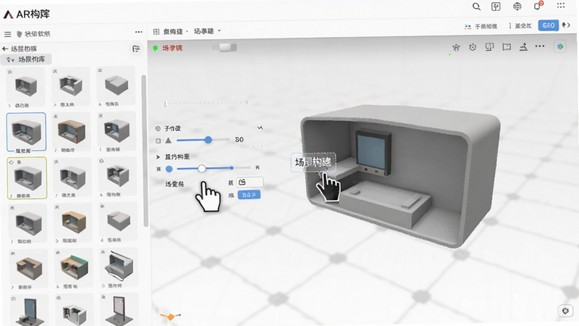Open the gear settings in the viewport toolbar
The height and width of the screenshot is (326, 579).
coord(473,47)
